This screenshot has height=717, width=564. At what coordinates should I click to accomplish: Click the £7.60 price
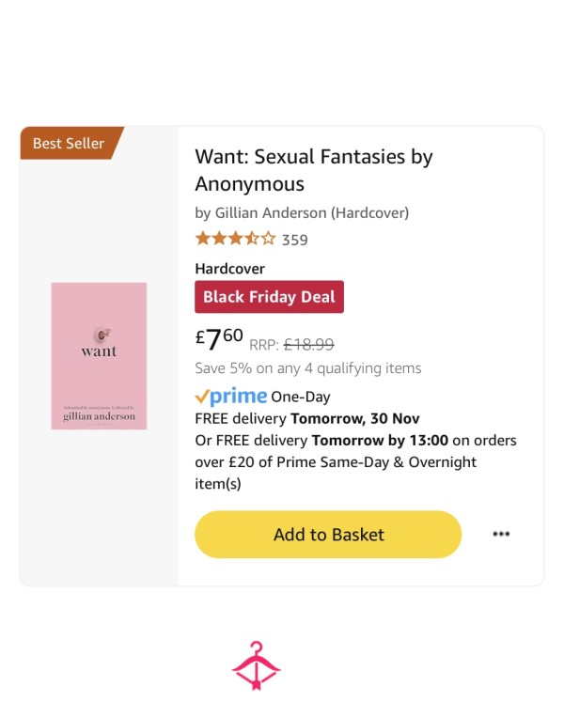click(219, 339)
